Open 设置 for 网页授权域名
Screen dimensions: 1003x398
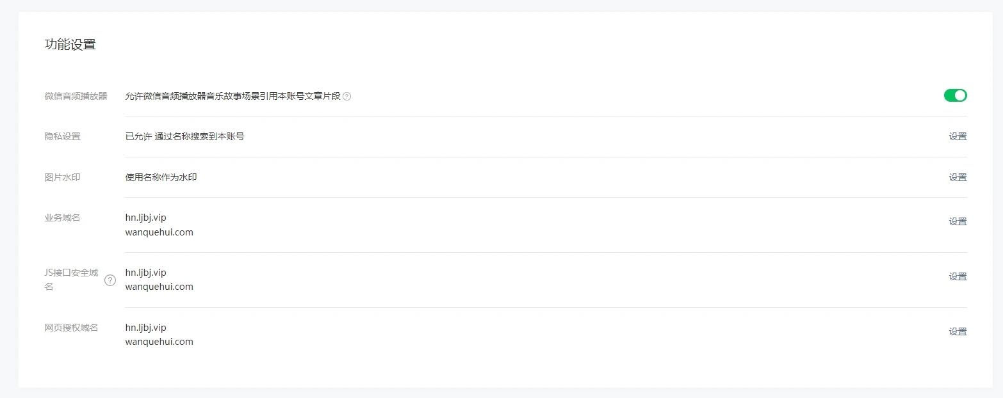(x=958, y=331)
